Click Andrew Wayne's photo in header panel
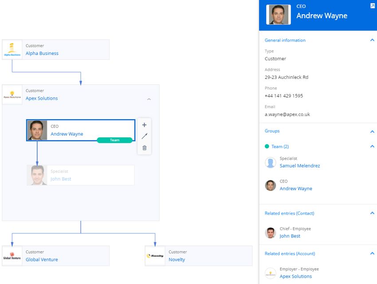 point(279,15)
